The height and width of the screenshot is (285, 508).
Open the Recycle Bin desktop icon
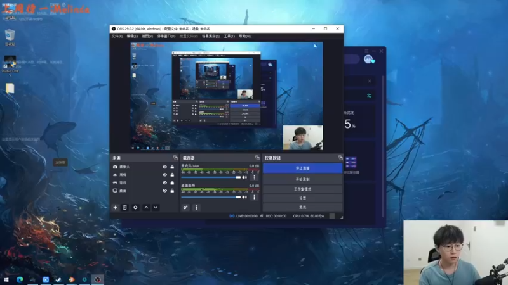pyautogui.click(x=10, y=37)
